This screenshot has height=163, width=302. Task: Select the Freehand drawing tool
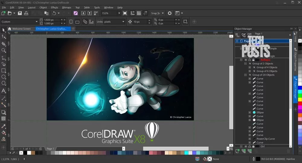point(3,58)
